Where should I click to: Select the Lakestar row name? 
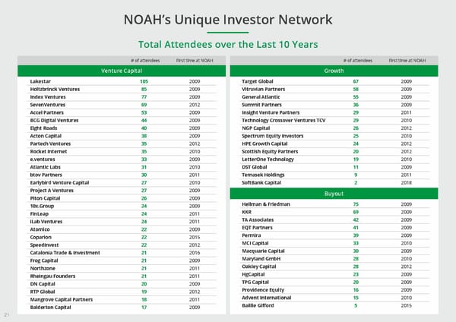click(x=41, y=81)
